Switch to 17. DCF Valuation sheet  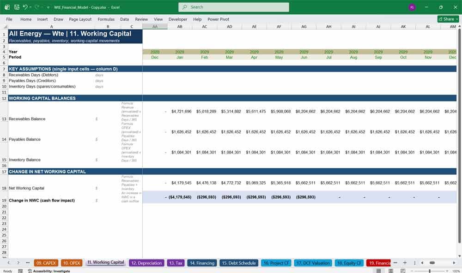pyautogui.click(x=313, y=263)
